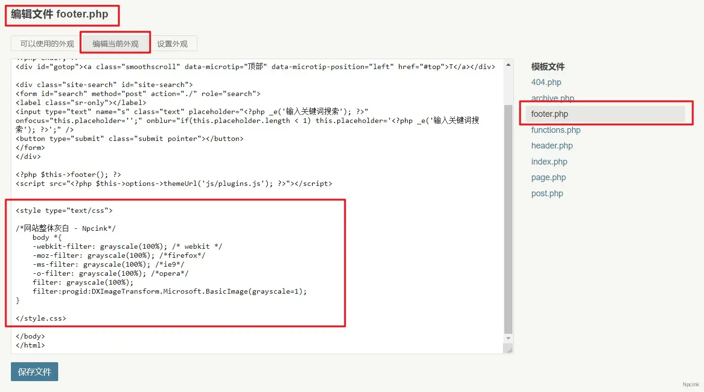Click the '-ms-filter: grayscale(100%)' line

tap(108, 264)
